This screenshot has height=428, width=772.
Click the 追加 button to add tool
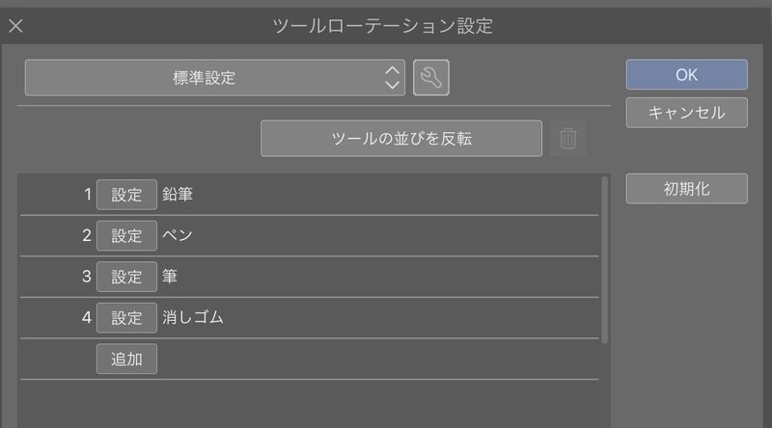(x=126, y=359)
